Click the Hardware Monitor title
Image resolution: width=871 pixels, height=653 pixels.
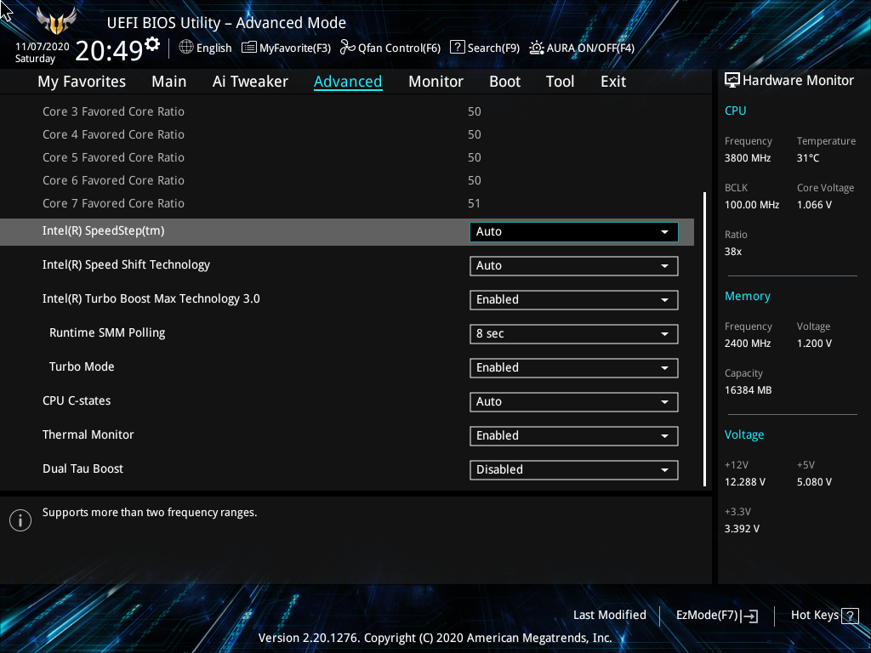pos(798,81)
